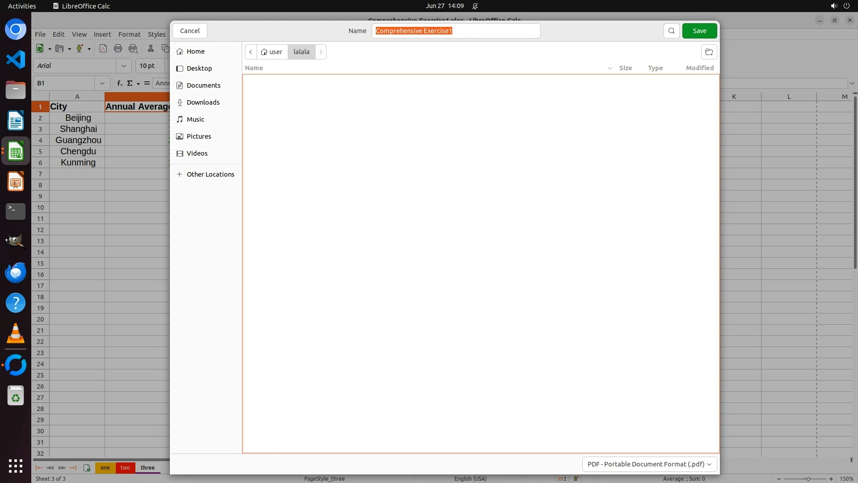The width and height of the screenshot is (858, 483).
Task: Cancel the save dialog
Action: (x=189, y=31)
